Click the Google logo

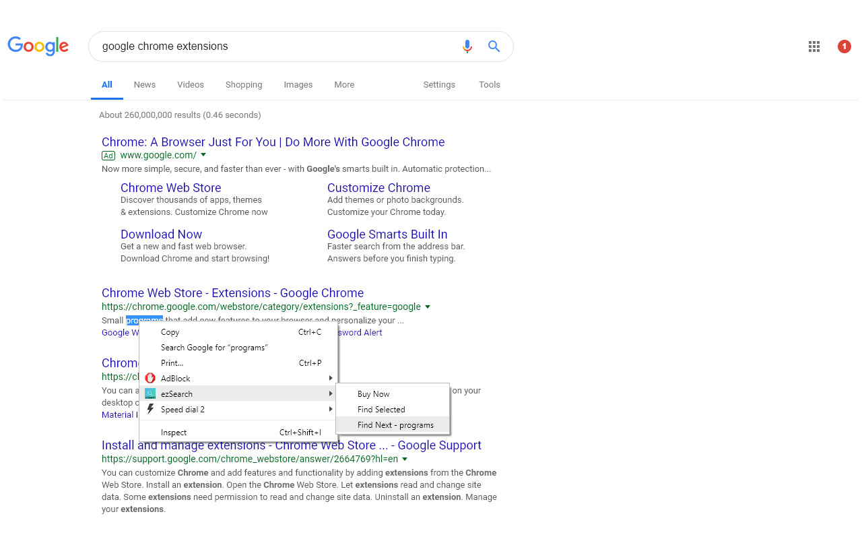(x=38, y=46)
